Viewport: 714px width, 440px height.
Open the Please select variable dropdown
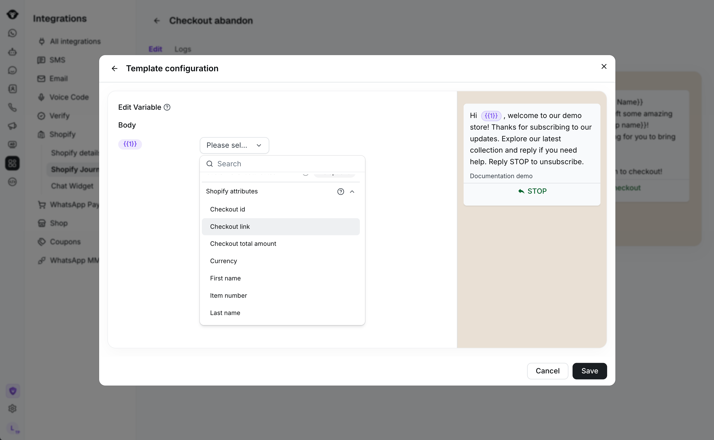[234, 145]
